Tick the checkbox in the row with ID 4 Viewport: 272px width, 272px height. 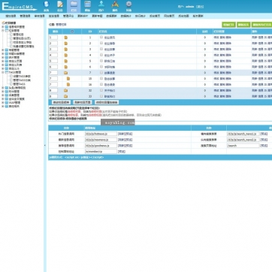click(x=101, y=55)
